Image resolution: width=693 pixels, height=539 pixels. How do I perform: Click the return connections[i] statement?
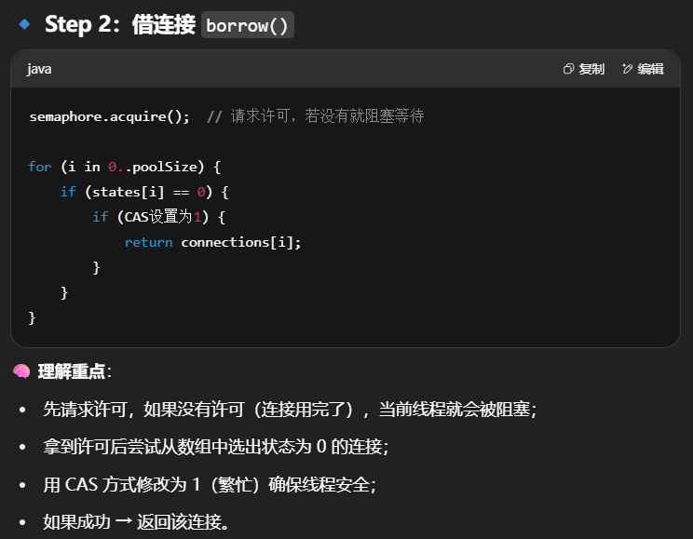(x=213, y=242)
